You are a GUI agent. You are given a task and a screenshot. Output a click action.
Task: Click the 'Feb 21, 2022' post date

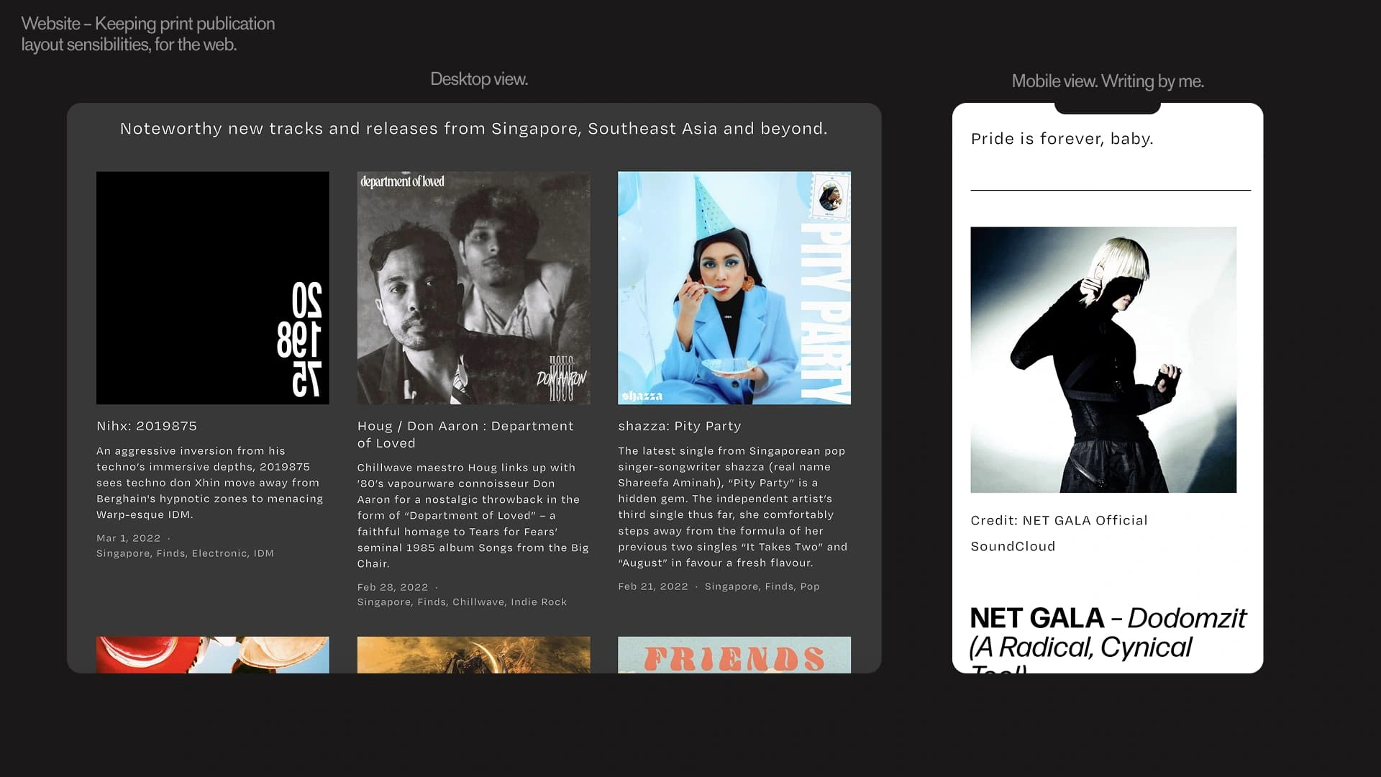(652, 586)
